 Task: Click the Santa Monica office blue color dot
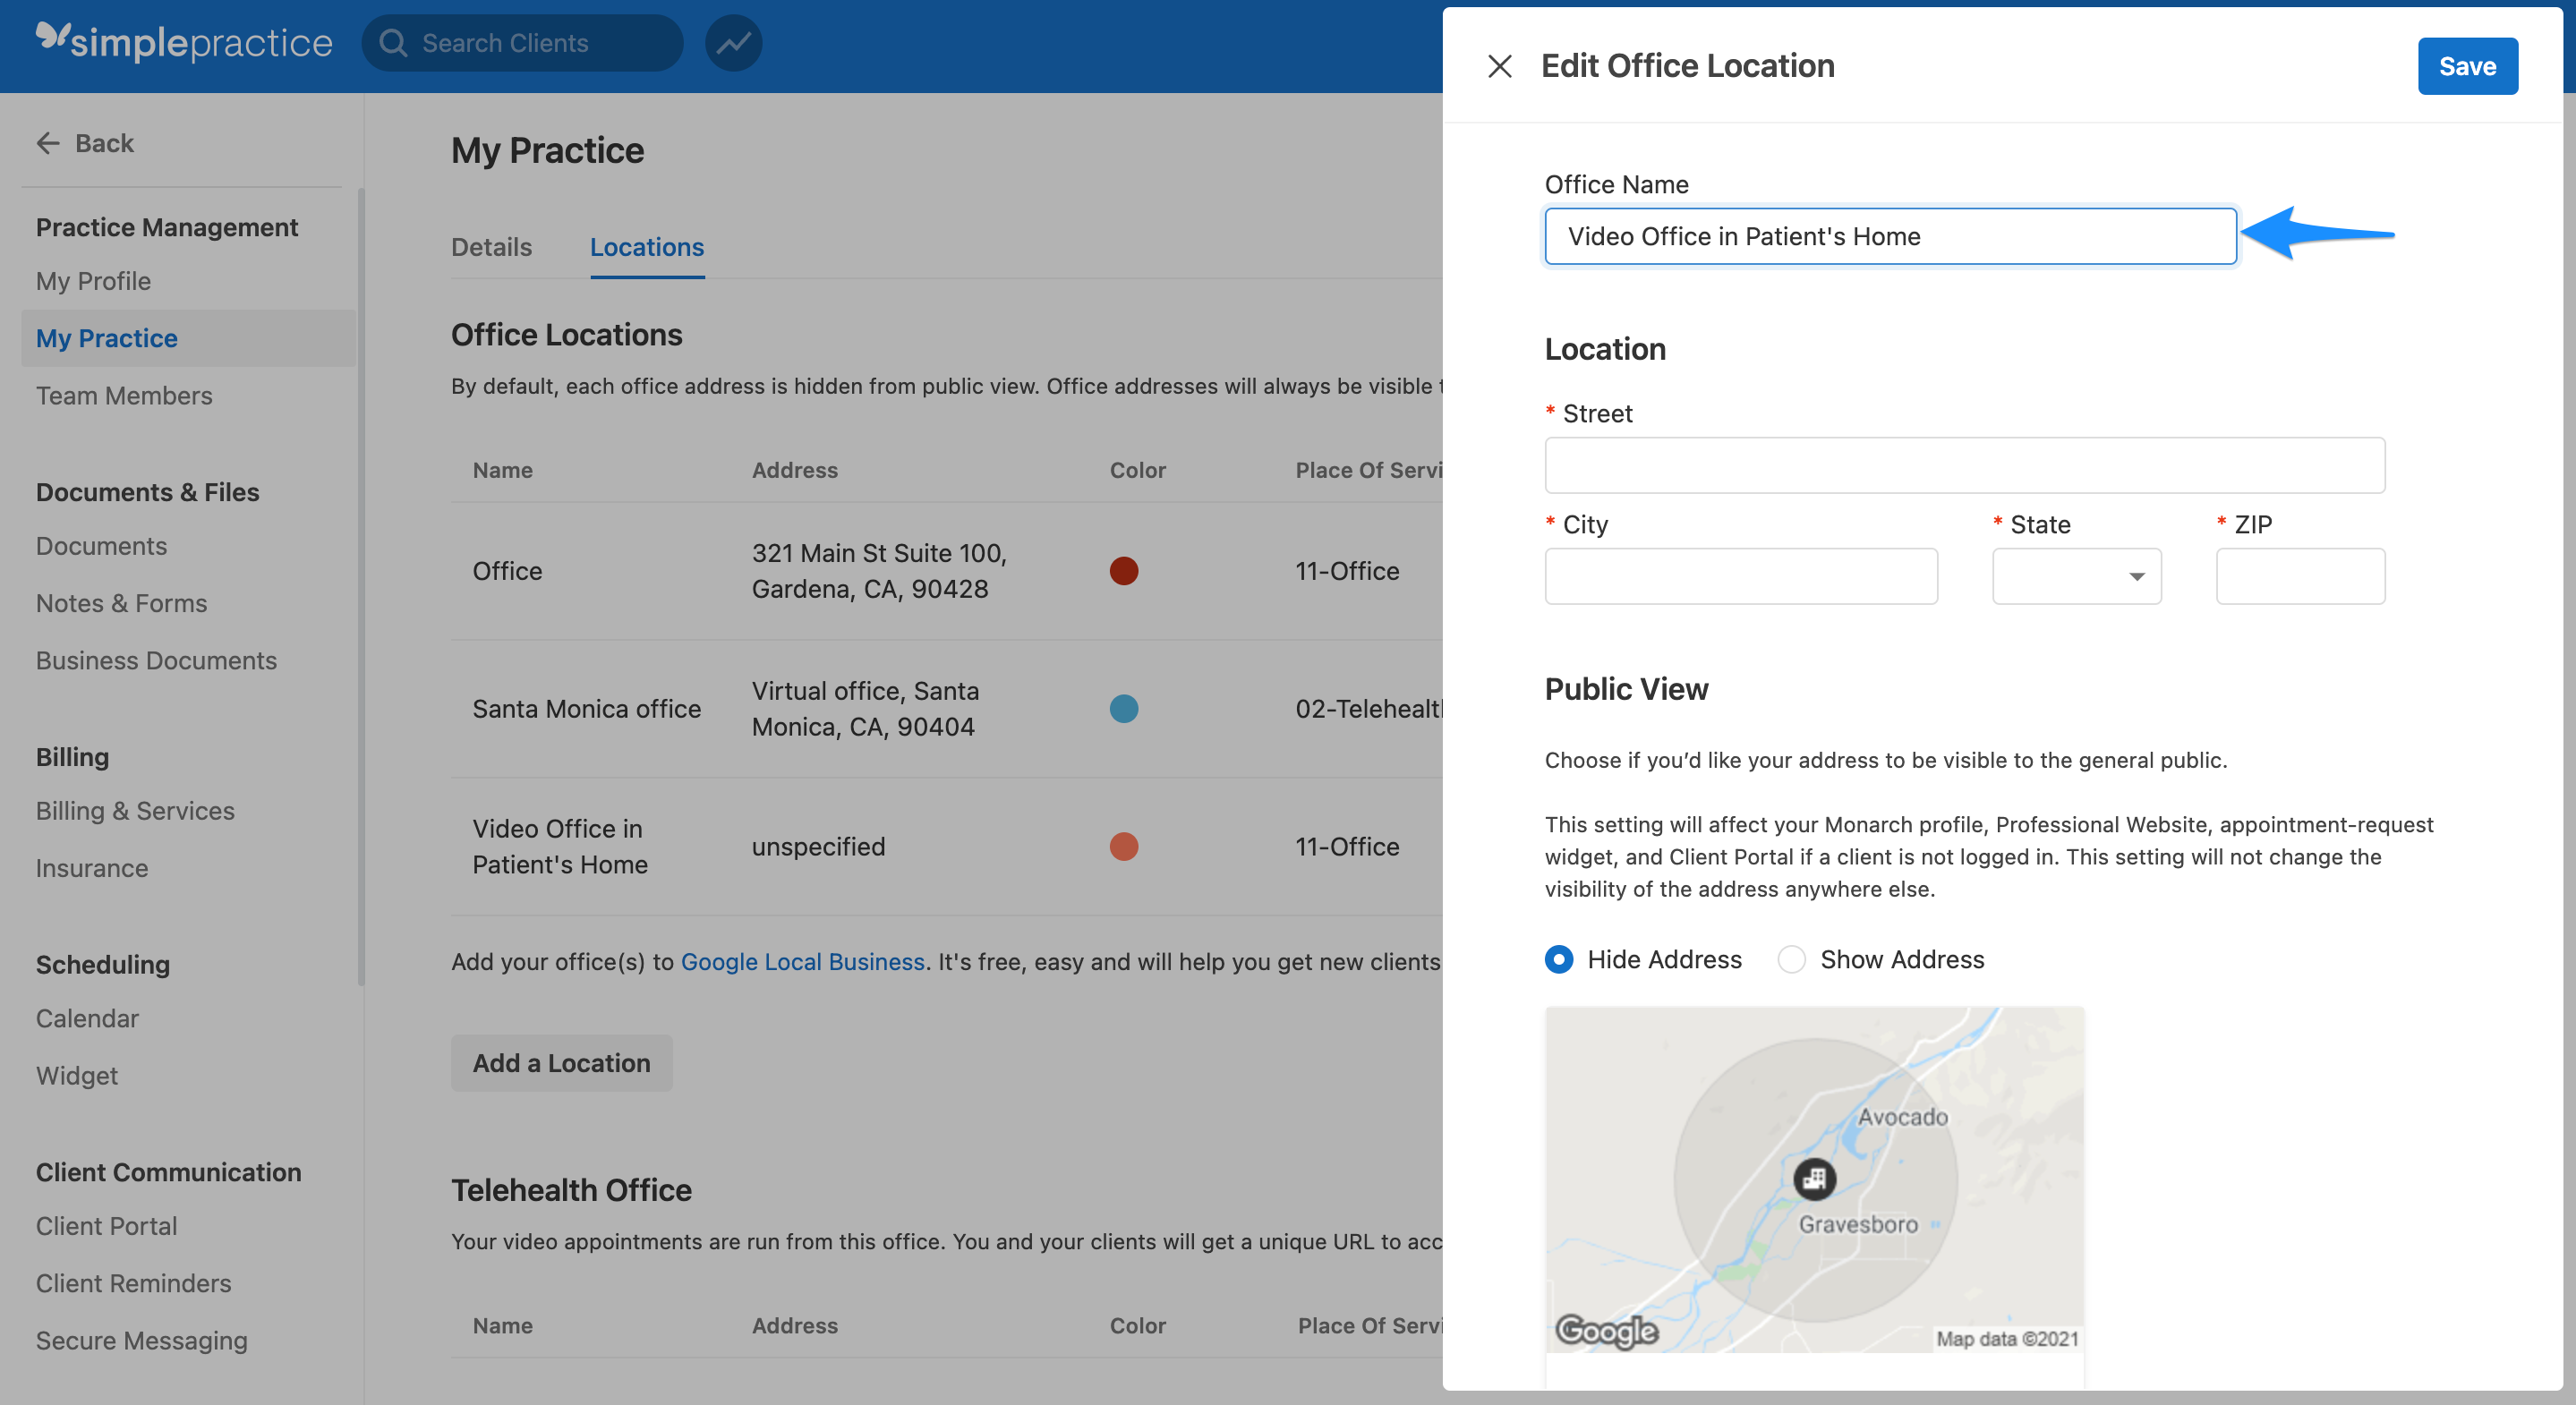coord(1123,709)
